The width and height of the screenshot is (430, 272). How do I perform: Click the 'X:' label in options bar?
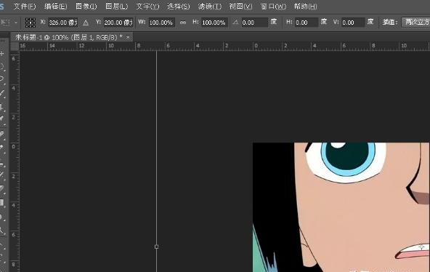click(43, 22)
